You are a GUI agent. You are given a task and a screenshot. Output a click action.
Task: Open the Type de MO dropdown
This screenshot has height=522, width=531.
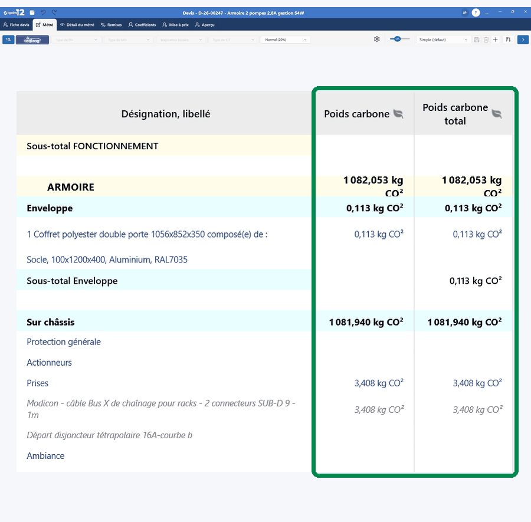tap(129, 40)
